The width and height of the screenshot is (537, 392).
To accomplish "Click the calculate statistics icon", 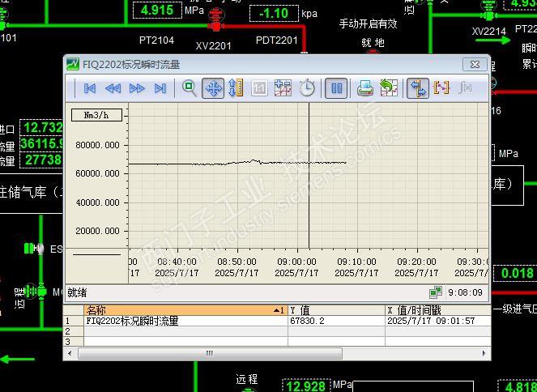I will [x=465, y=88].
